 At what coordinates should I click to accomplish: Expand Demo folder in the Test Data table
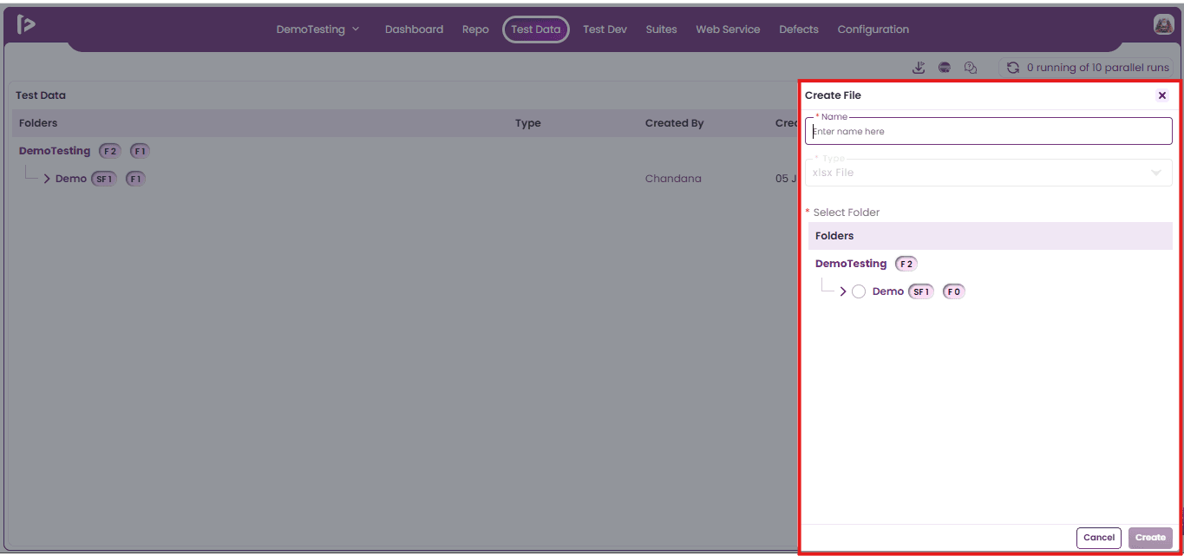pyautogui.click(x=47, y=179)
